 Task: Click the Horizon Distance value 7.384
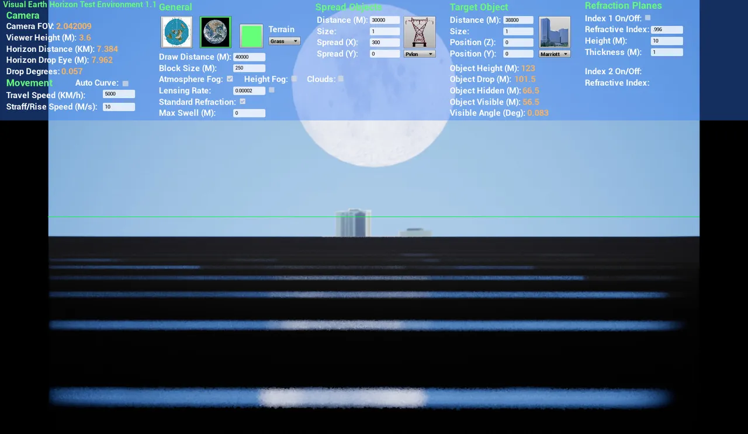(108, 49)
